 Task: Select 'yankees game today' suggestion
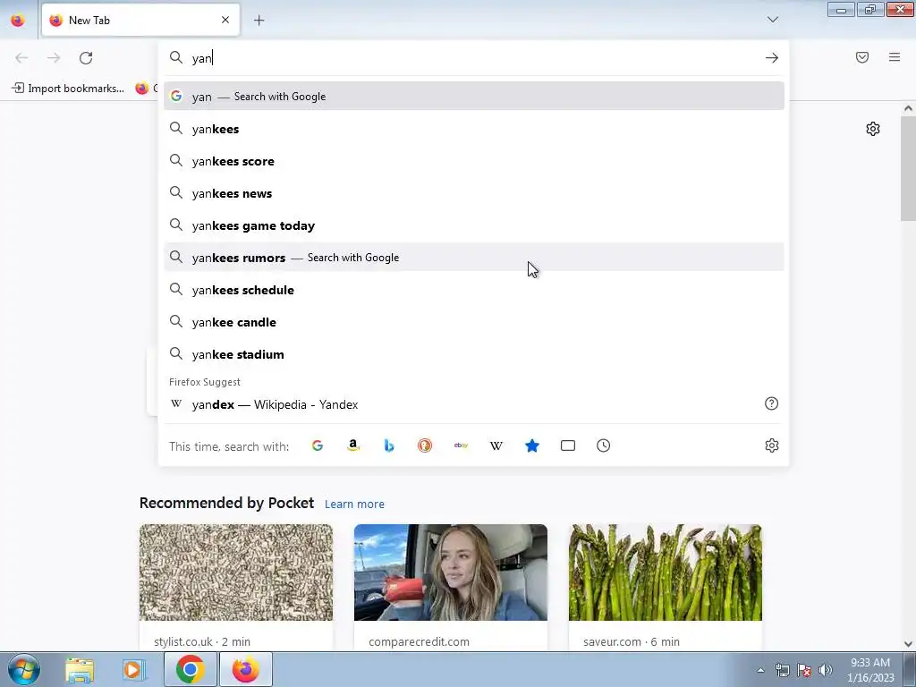tap(474, 225)
